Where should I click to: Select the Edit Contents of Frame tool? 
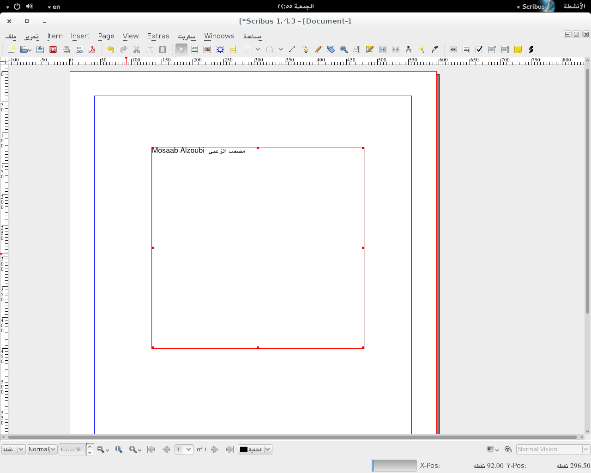coord(356,49)
